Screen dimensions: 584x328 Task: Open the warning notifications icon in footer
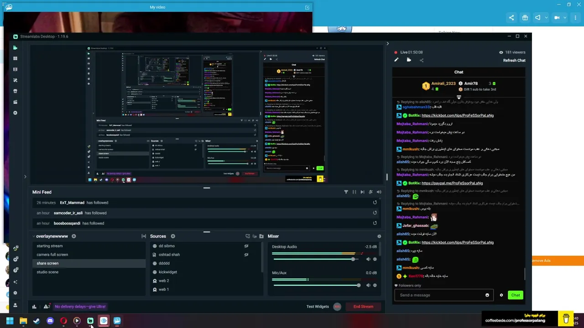(x=47, y=307)
